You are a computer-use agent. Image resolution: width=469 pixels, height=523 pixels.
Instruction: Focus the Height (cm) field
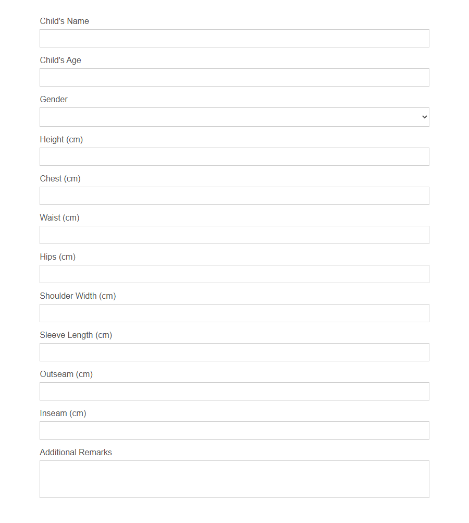click(x=234, y=156)
